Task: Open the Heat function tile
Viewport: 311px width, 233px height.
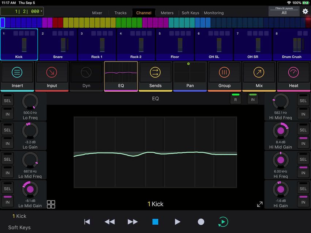Action: (x=293, y=76)
